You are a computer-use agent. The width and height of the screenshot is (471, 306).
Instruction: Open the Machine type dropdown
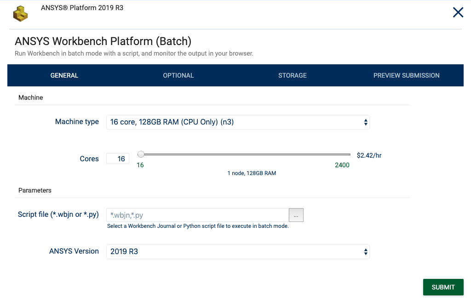[x=238, y=122]
